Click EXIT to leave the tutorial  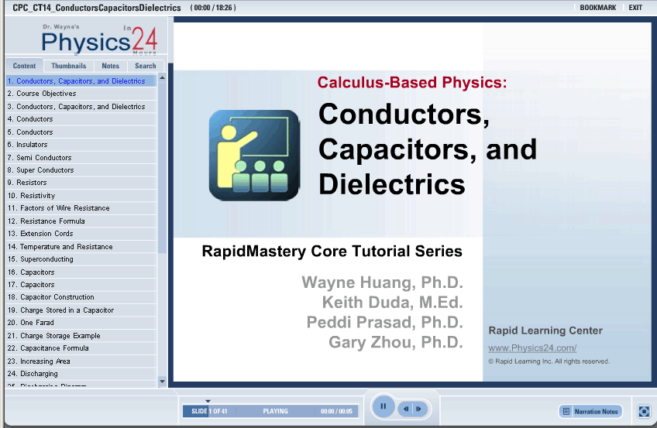pos(635,8)
